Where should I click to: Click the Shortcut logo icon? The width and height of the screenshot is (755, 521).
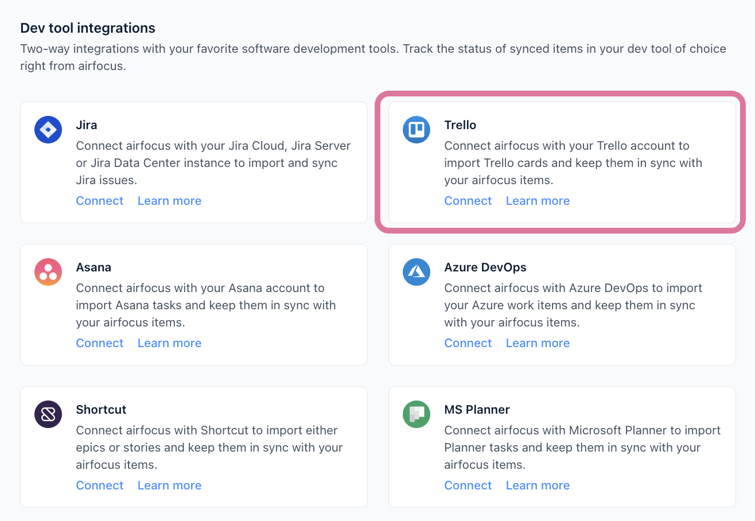coord(48,414)
